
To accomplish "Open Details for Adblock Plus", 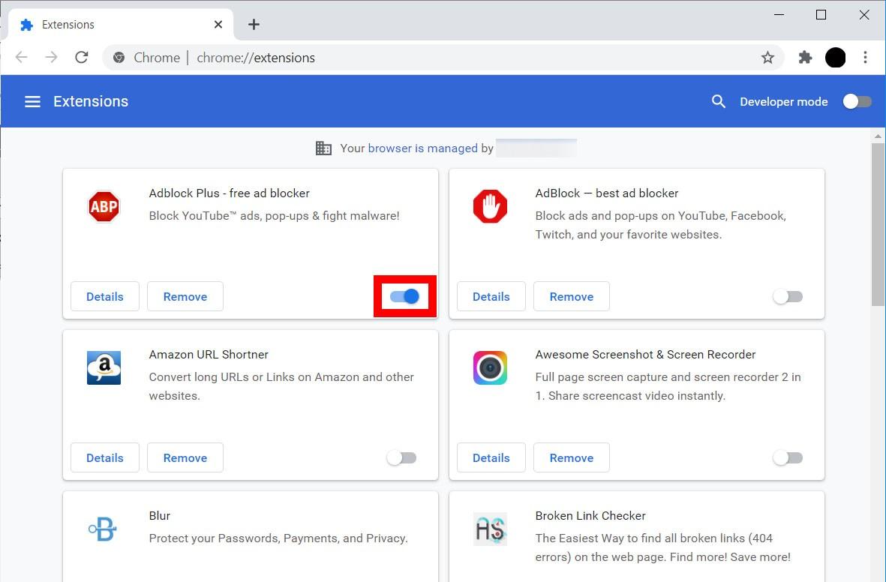I will click(104, 296).
